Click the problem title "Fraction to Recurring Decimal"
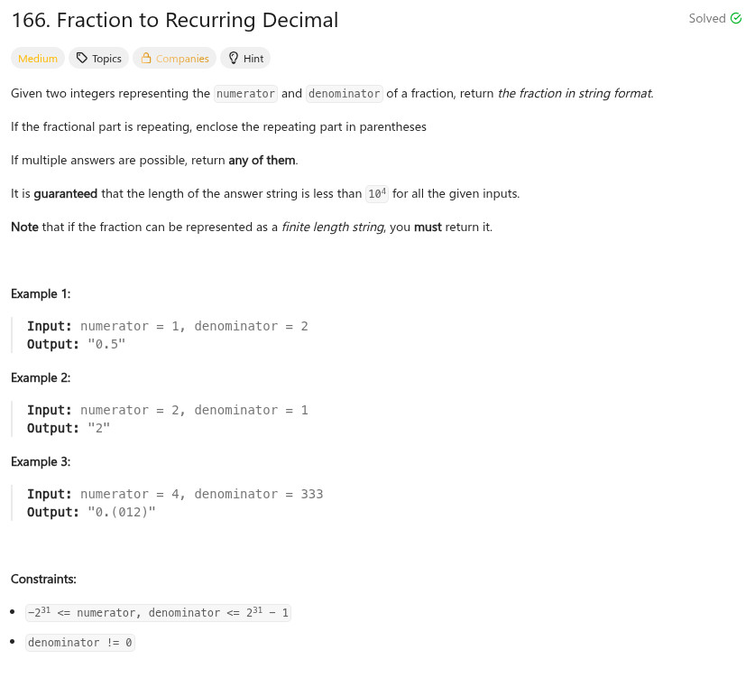Screen dimensions: 755x678 (175, 20)
